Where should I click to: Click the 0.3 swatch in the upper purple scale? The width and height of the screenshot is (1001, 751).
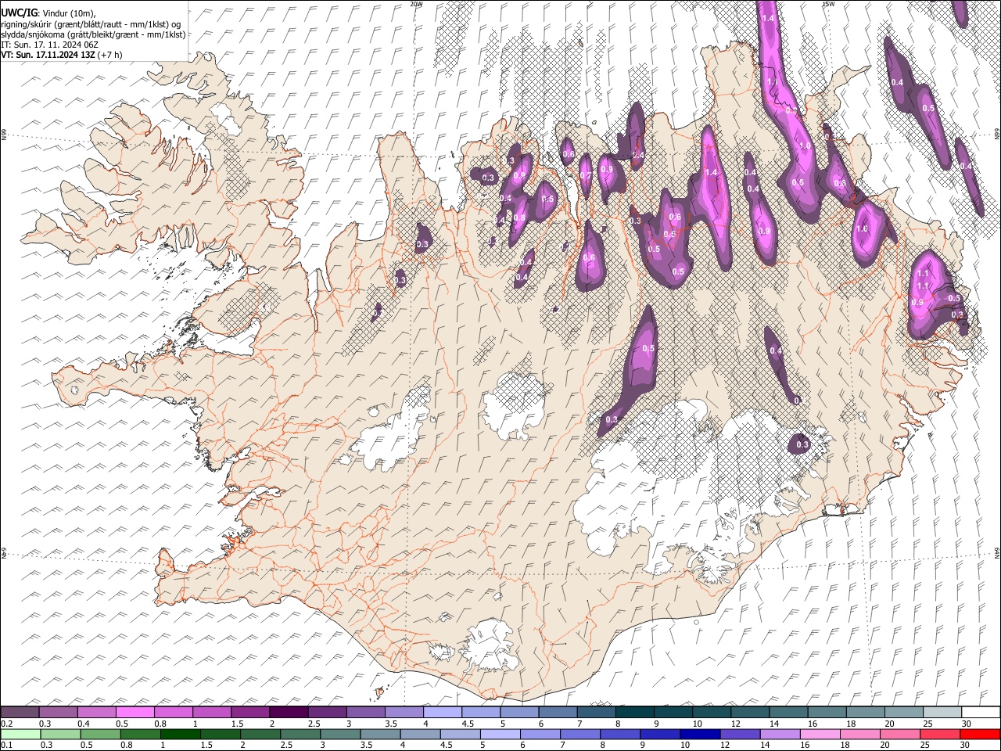tap(58, 713)
